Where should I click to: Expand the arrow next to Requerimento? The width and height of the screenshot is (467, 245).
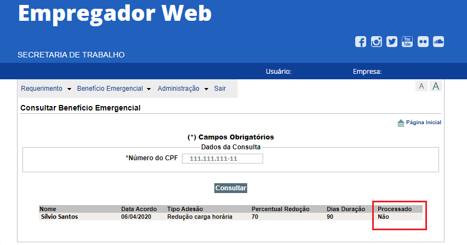[69, 89]
